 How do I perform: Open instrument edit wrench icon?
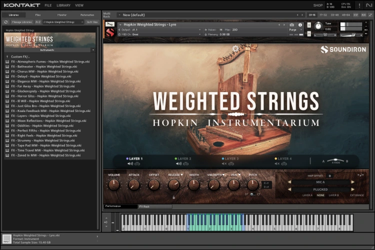(x=109, y=24)
